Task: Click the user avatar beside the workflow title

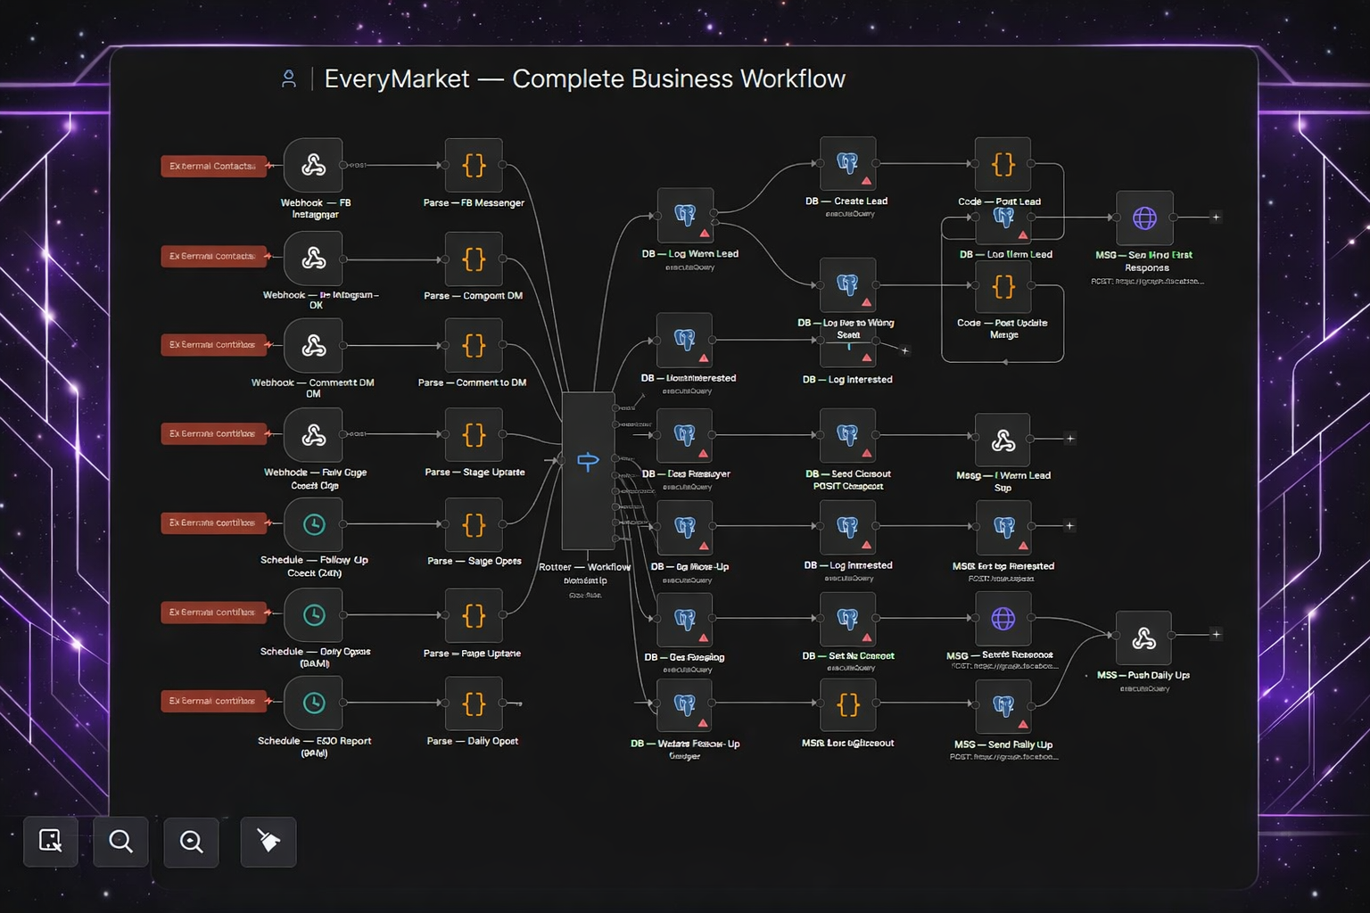Action: pos(288,78)
